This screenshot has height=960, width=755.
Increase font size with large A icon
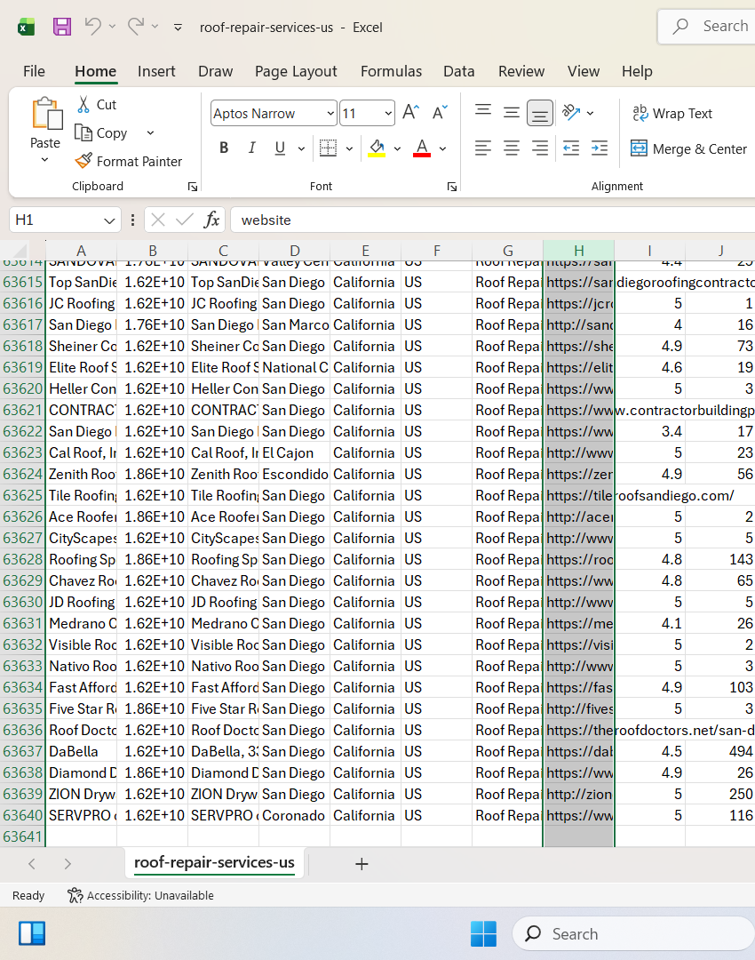[410, 112]
